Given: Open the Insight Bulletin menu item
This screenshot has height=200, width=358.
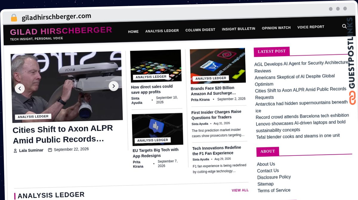Looking at the screenshot, I should pyautogui.click(x=238, y=29).
